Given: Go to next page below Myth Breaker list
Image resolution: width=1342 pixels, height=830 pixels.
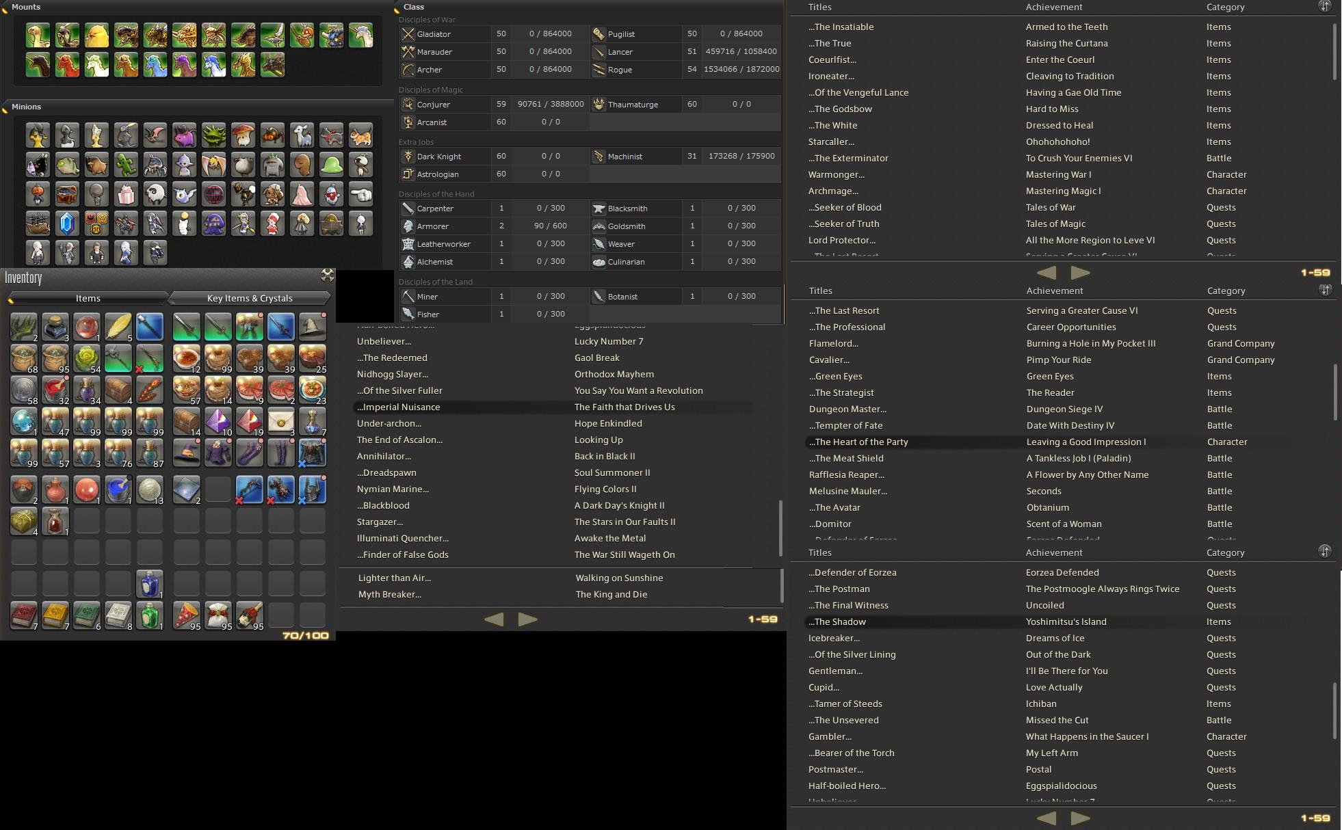Looking at the screenshot, I should pos(527,619).
